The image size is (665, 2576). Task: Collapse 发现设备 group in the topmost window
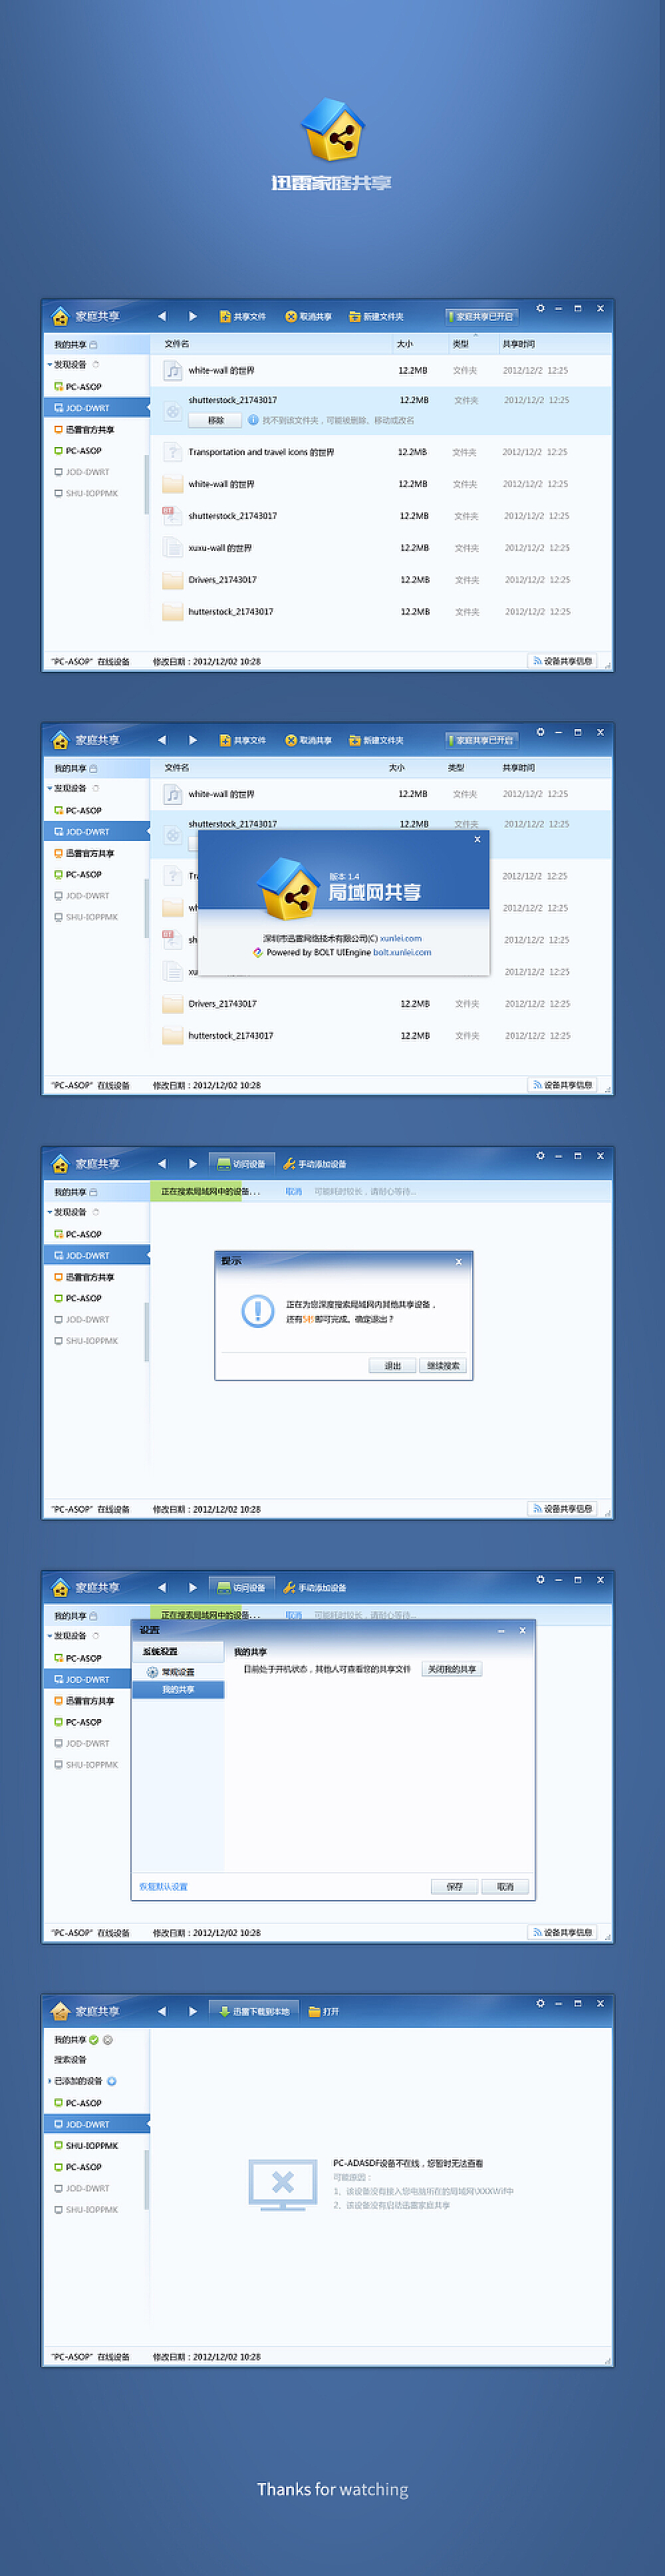tap(49, 365)
